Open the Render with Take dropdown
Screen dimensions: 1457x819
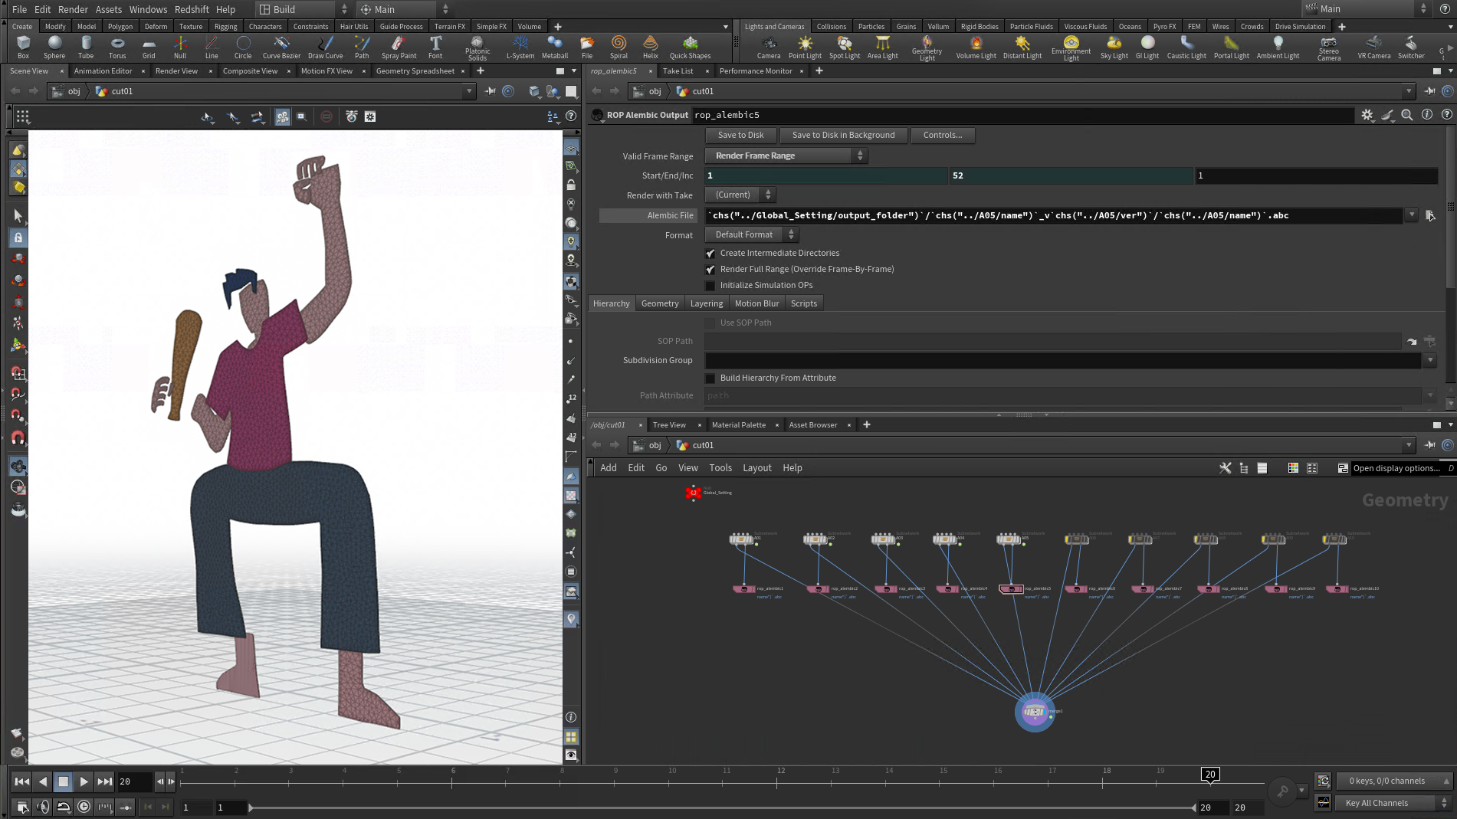pos(740,195)
